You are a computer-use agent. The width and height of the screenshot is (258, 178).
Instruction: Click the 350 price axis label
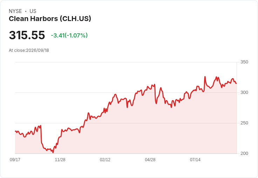pyautogui.click(x=244, y=62)
